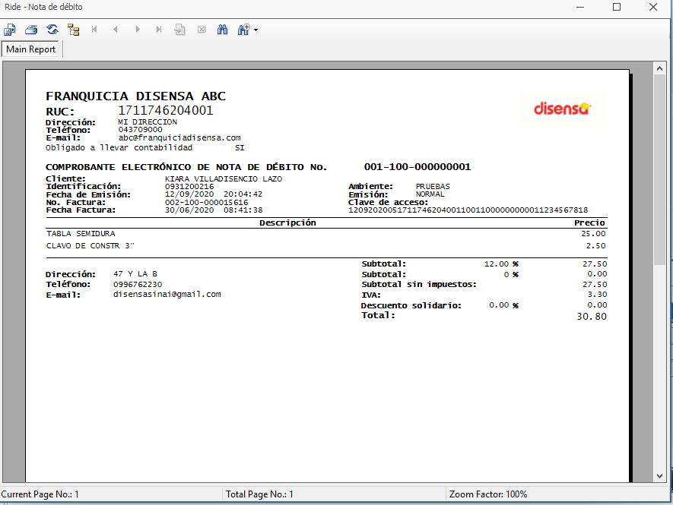
Task: Click the Disensa logo in the report
Action: 561,108
